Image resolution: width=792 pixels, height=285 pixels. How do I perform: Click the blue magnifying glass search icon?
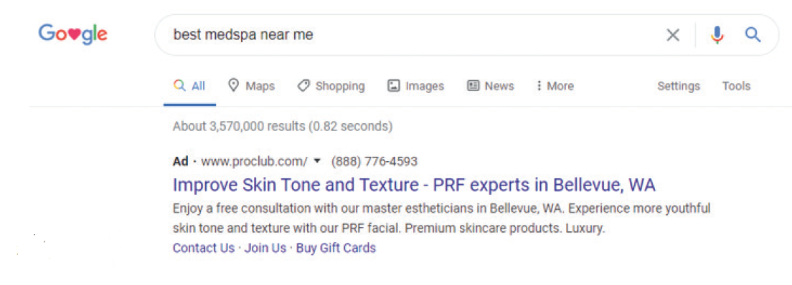coord(753,34)
